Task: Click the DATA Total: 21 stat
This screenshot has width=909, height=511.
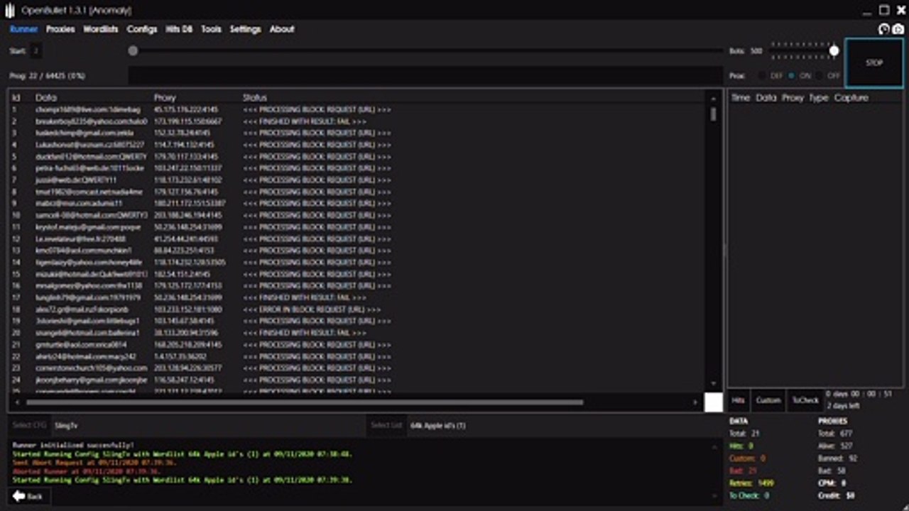Action: click(745, 433)
